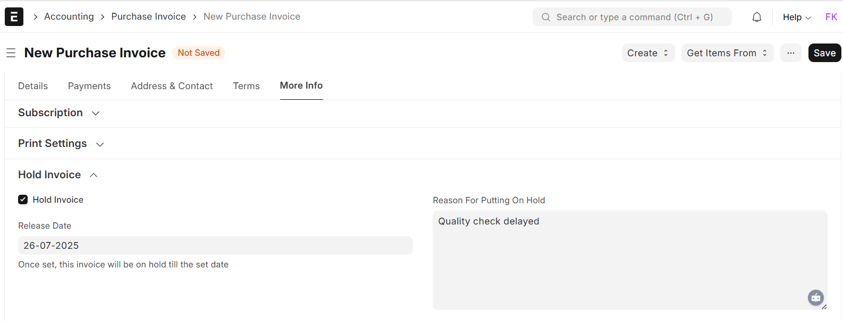The image size is (843, 321).
Task: Uncheck the Hold Invoice checkbox
Action: pos(23,199)
